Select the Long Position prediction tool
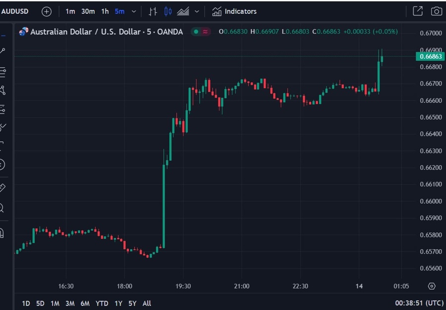Image resolution: width=446 pixels, height=310 pixels. (2, 109)
